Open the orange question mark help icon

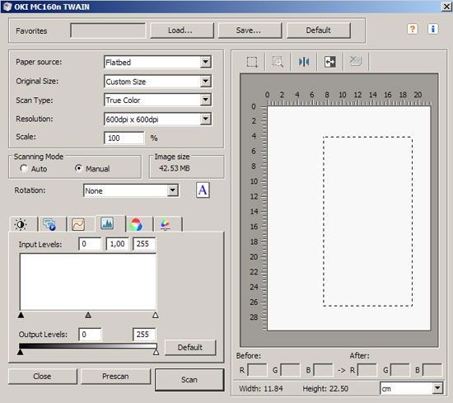(x=413, y=29)
